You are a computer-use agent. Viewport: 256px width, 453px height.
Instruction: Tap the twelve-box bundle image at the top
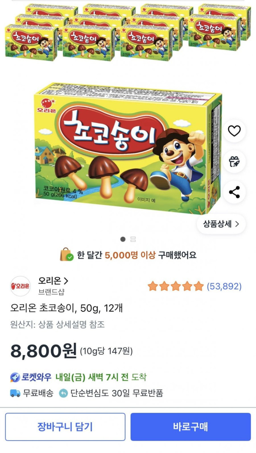pos(127,31)
